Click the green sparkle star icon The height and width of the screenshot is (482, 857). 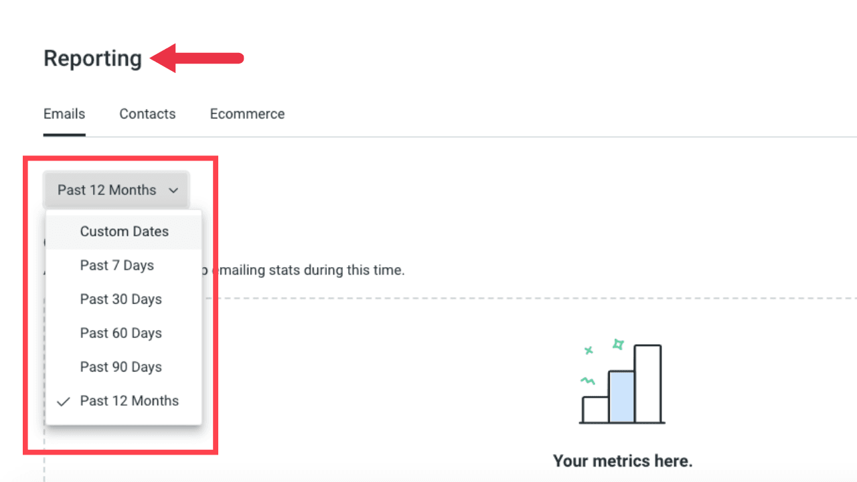click(618, 344)
